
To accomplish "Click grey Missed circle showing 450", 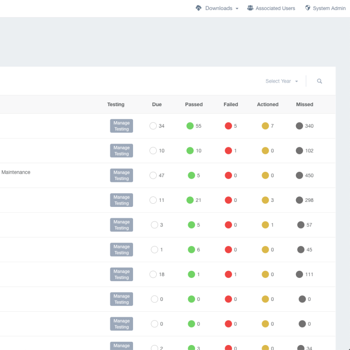I will tap(299, 175).
